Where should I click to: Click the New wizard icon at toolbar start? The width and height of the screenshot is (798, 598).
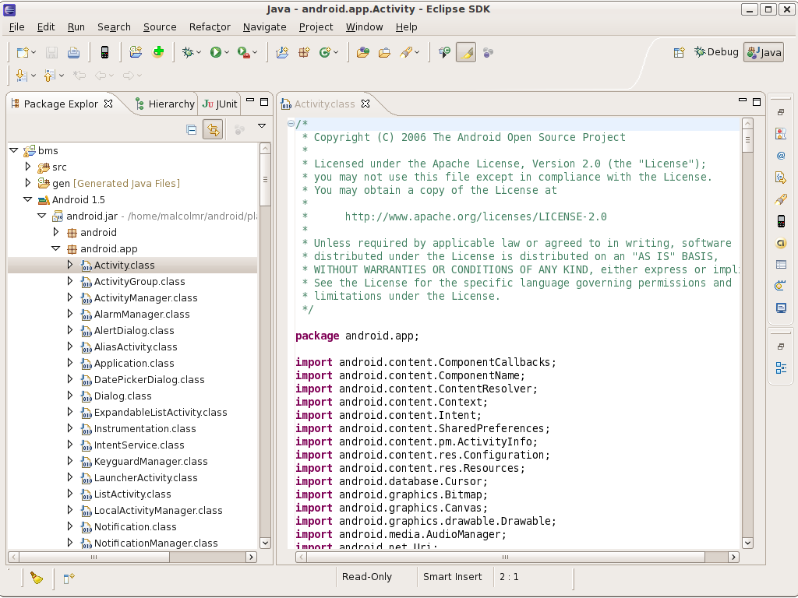pos(22,51)
